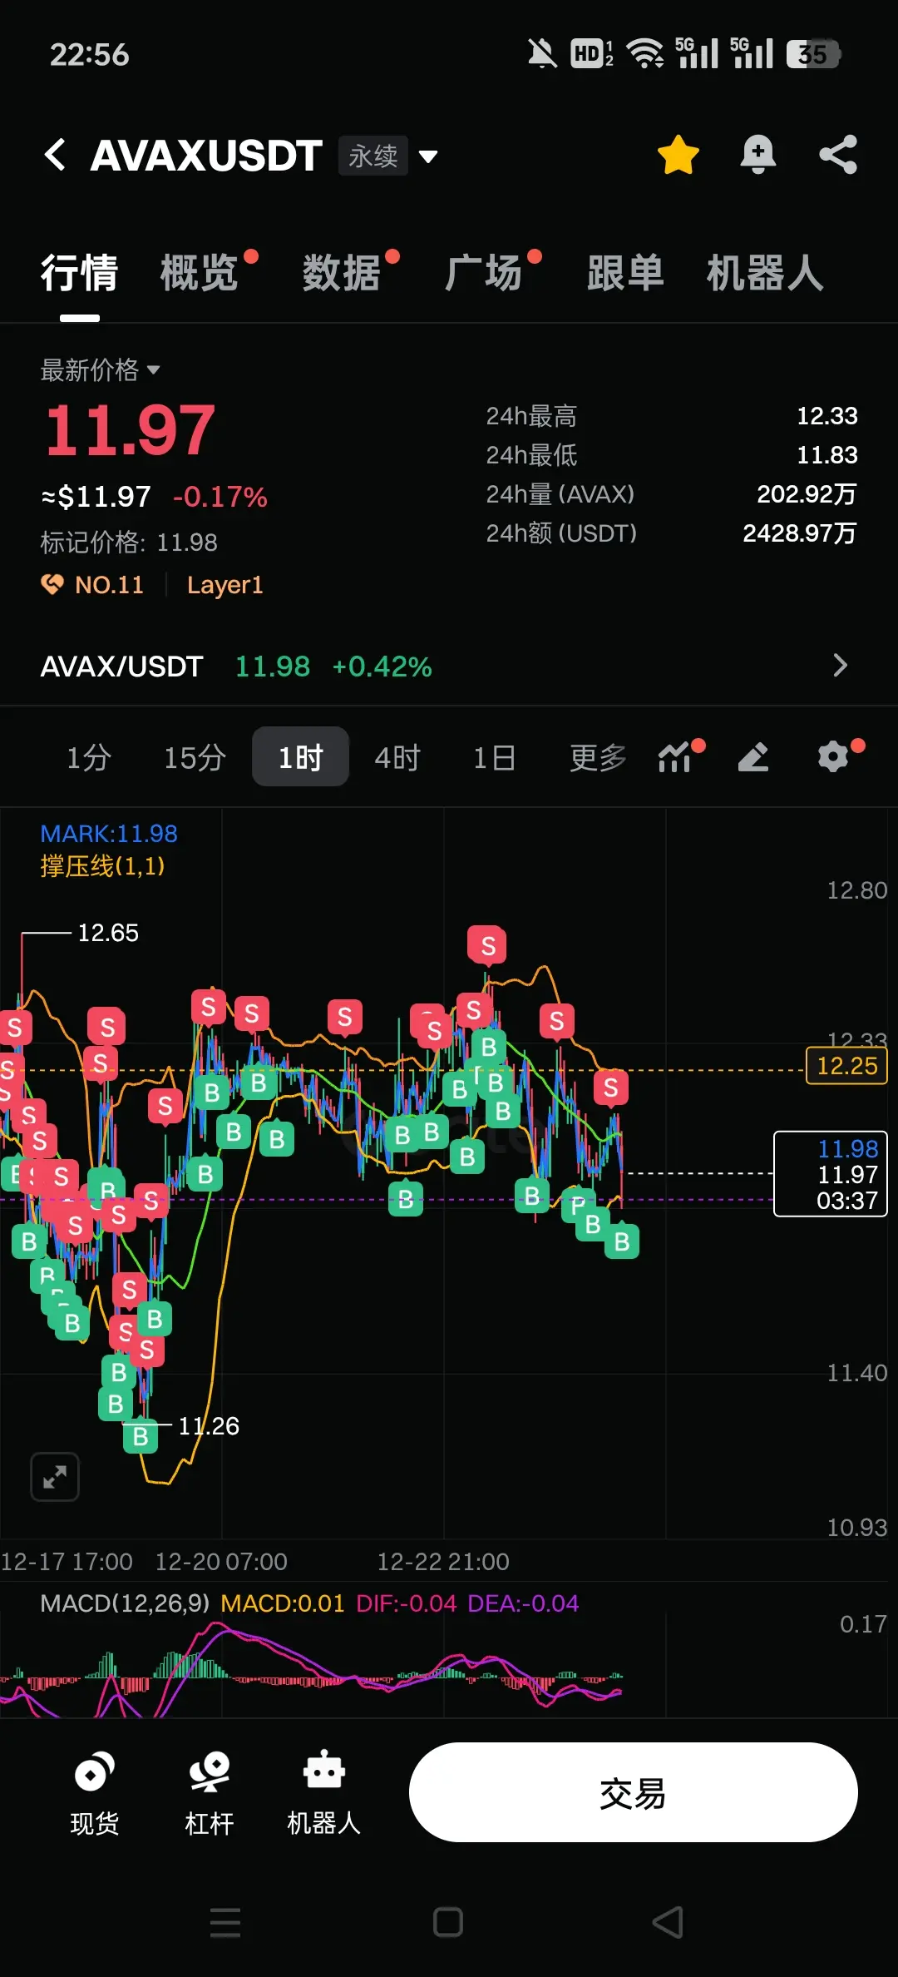The width and height of the screenshot is (898, 1977).
Task: Select the 1时 chart interval
Action: pyautogui.click(x=300, y=756)
